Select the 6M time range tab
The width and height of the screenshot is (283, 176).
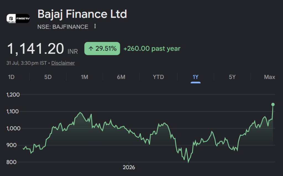pyautogui.click(x=121, y=77)
